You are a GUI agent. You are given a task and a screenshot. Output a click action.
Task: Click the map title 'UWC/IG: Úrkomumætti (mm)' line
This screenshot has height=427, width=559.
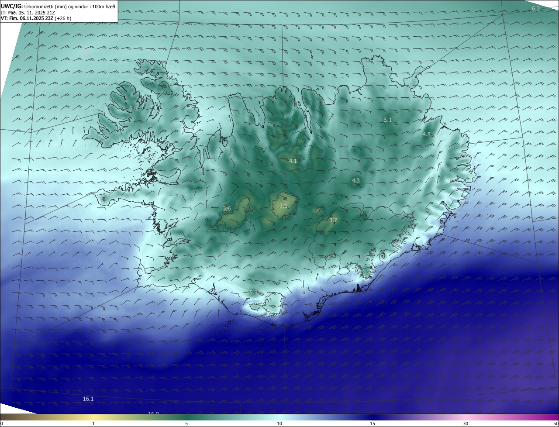58,7
